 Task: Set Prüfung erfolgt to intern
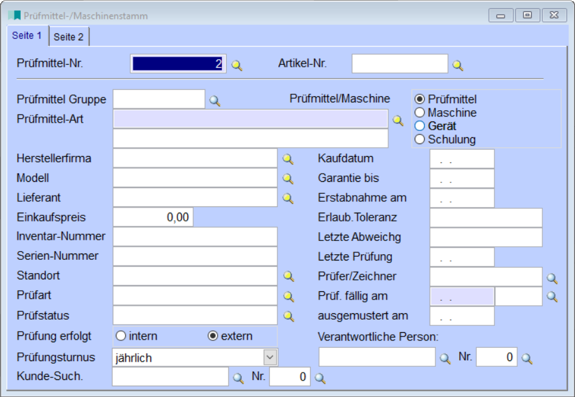tap(120, 336)
